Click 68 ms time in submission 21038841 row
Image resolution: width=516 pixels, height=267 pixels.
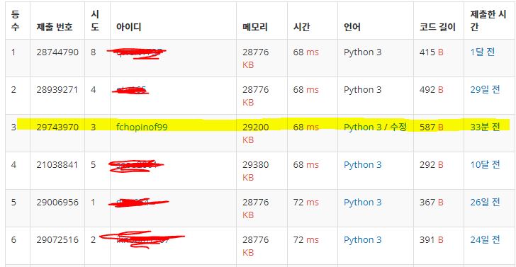click(x=306, y=165)
